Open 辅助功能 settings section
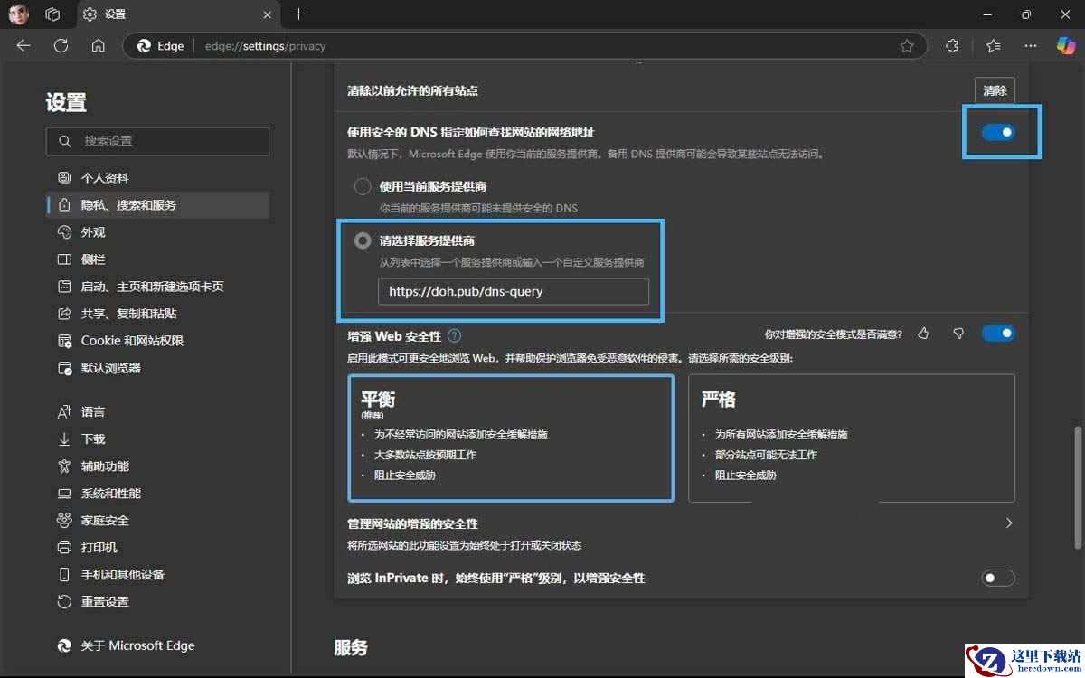The width and height of the screenshot is (1085, 678). pyautogui.click(x=158, y=466)
